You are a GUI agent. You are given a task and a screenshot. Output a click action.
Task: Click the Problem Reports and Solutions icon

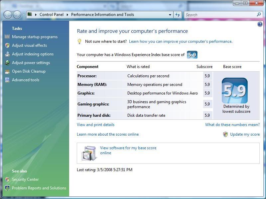coord(7,188)
